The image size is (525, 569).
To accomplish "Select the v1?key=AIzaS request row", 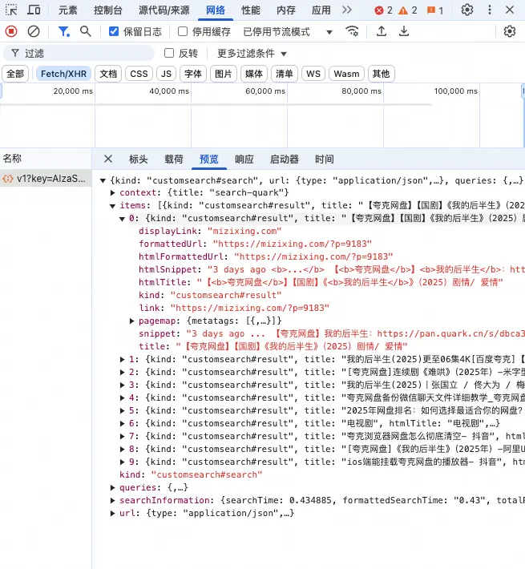I will tap(46, 179).
